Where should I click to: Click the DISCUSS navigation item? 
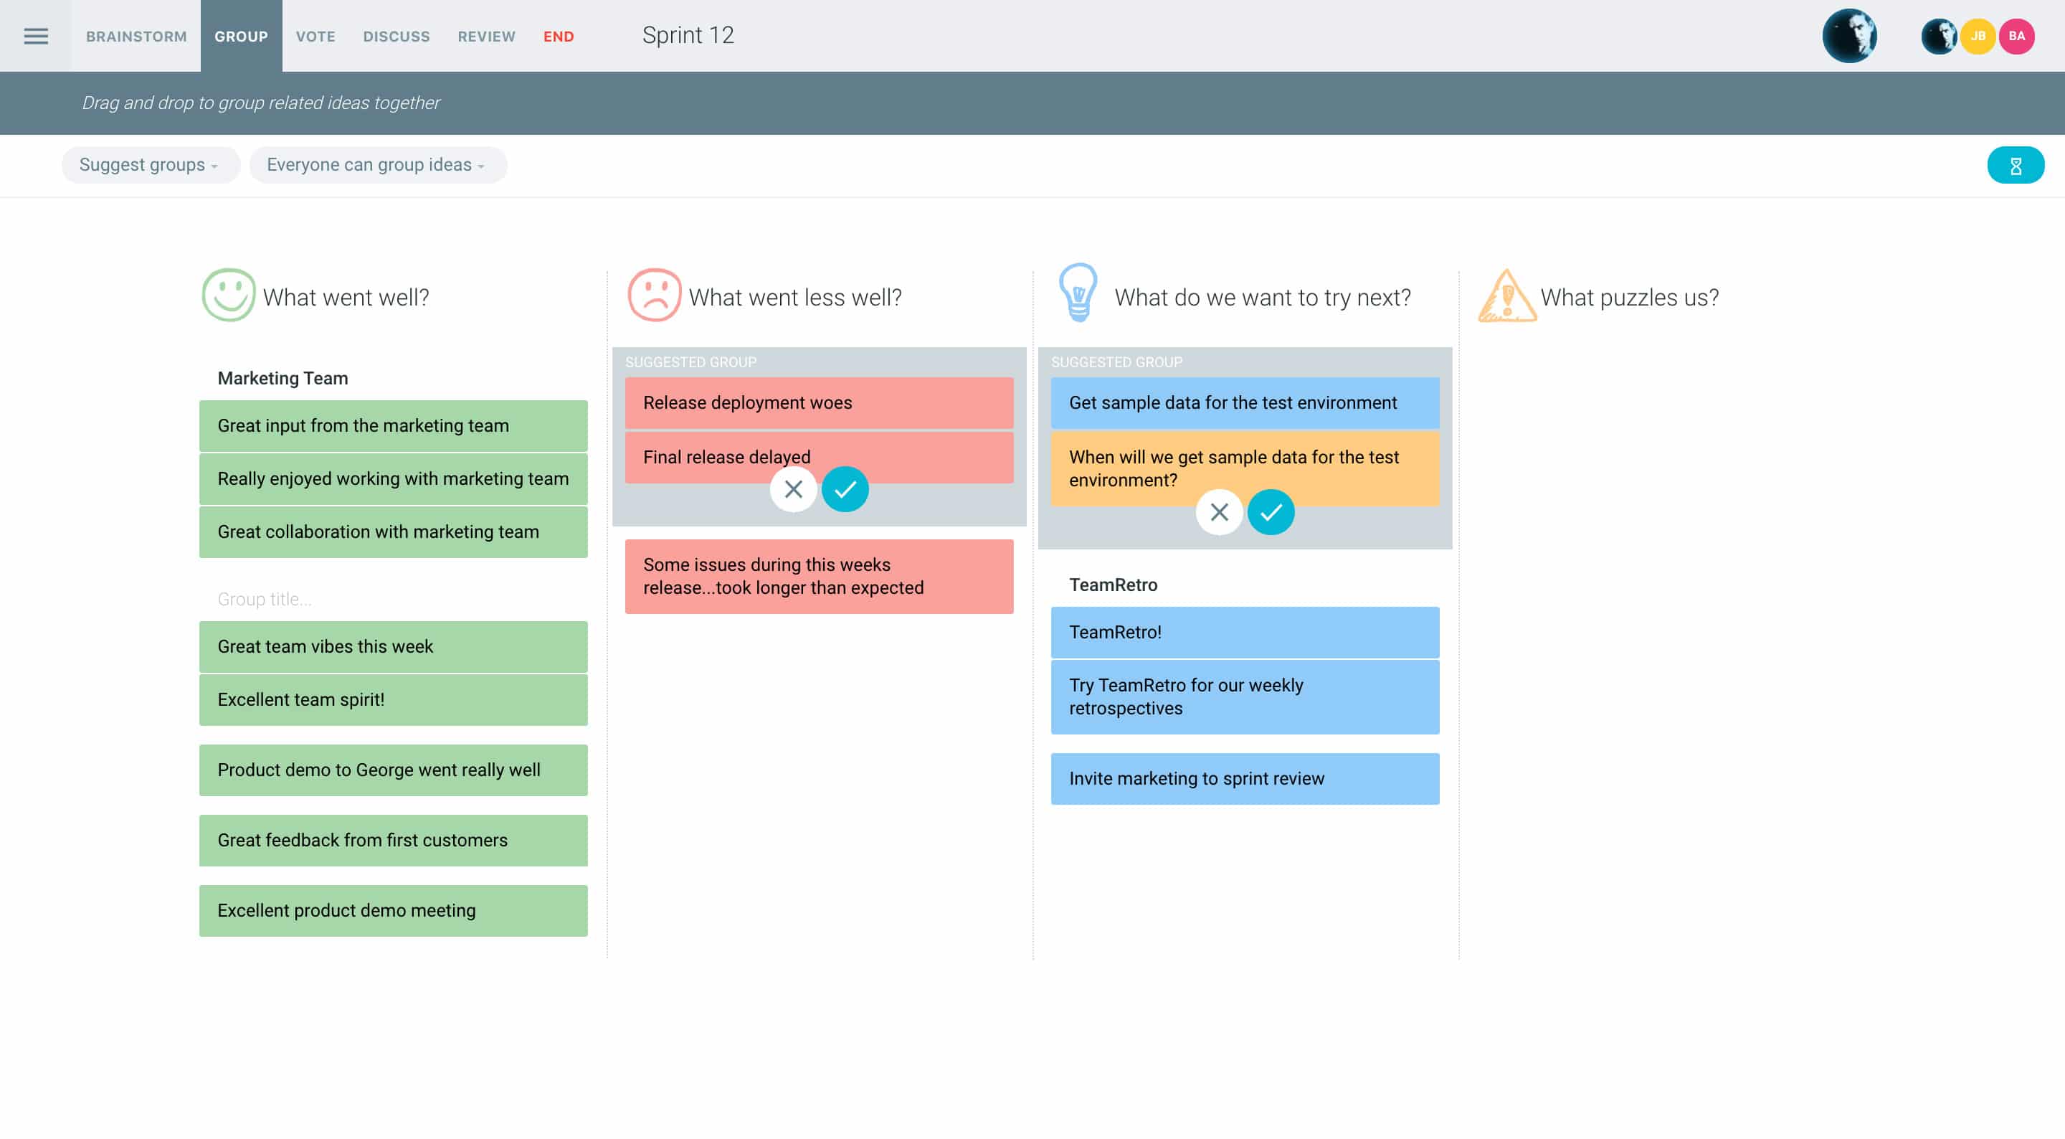[394, 35]
